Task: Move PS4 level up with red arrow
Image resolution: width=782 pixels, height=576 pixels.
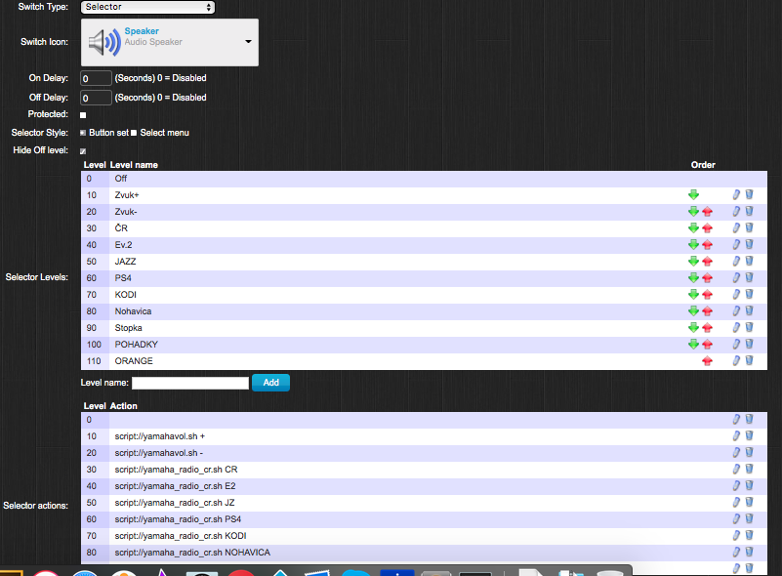Action: coord(707,278)
